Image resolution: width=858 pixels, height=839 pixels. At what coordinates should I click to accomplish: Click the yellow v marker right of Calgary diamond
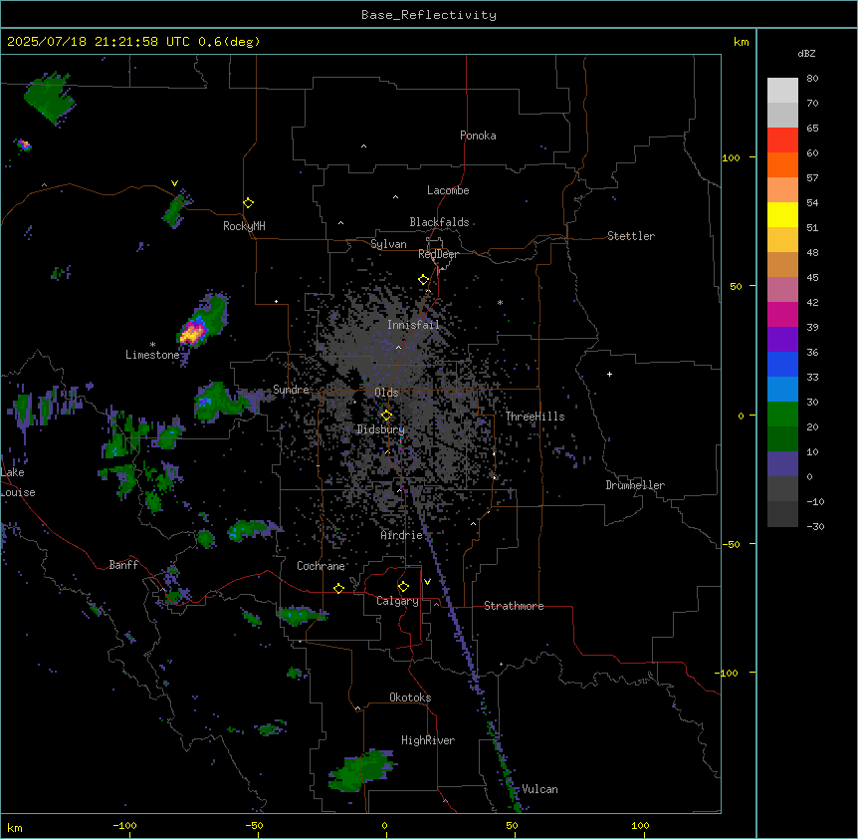click(427, 582)
